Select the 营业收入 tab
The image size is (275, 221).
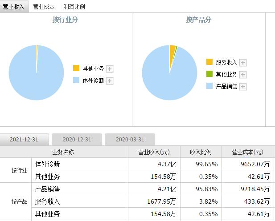pos(14,7)
